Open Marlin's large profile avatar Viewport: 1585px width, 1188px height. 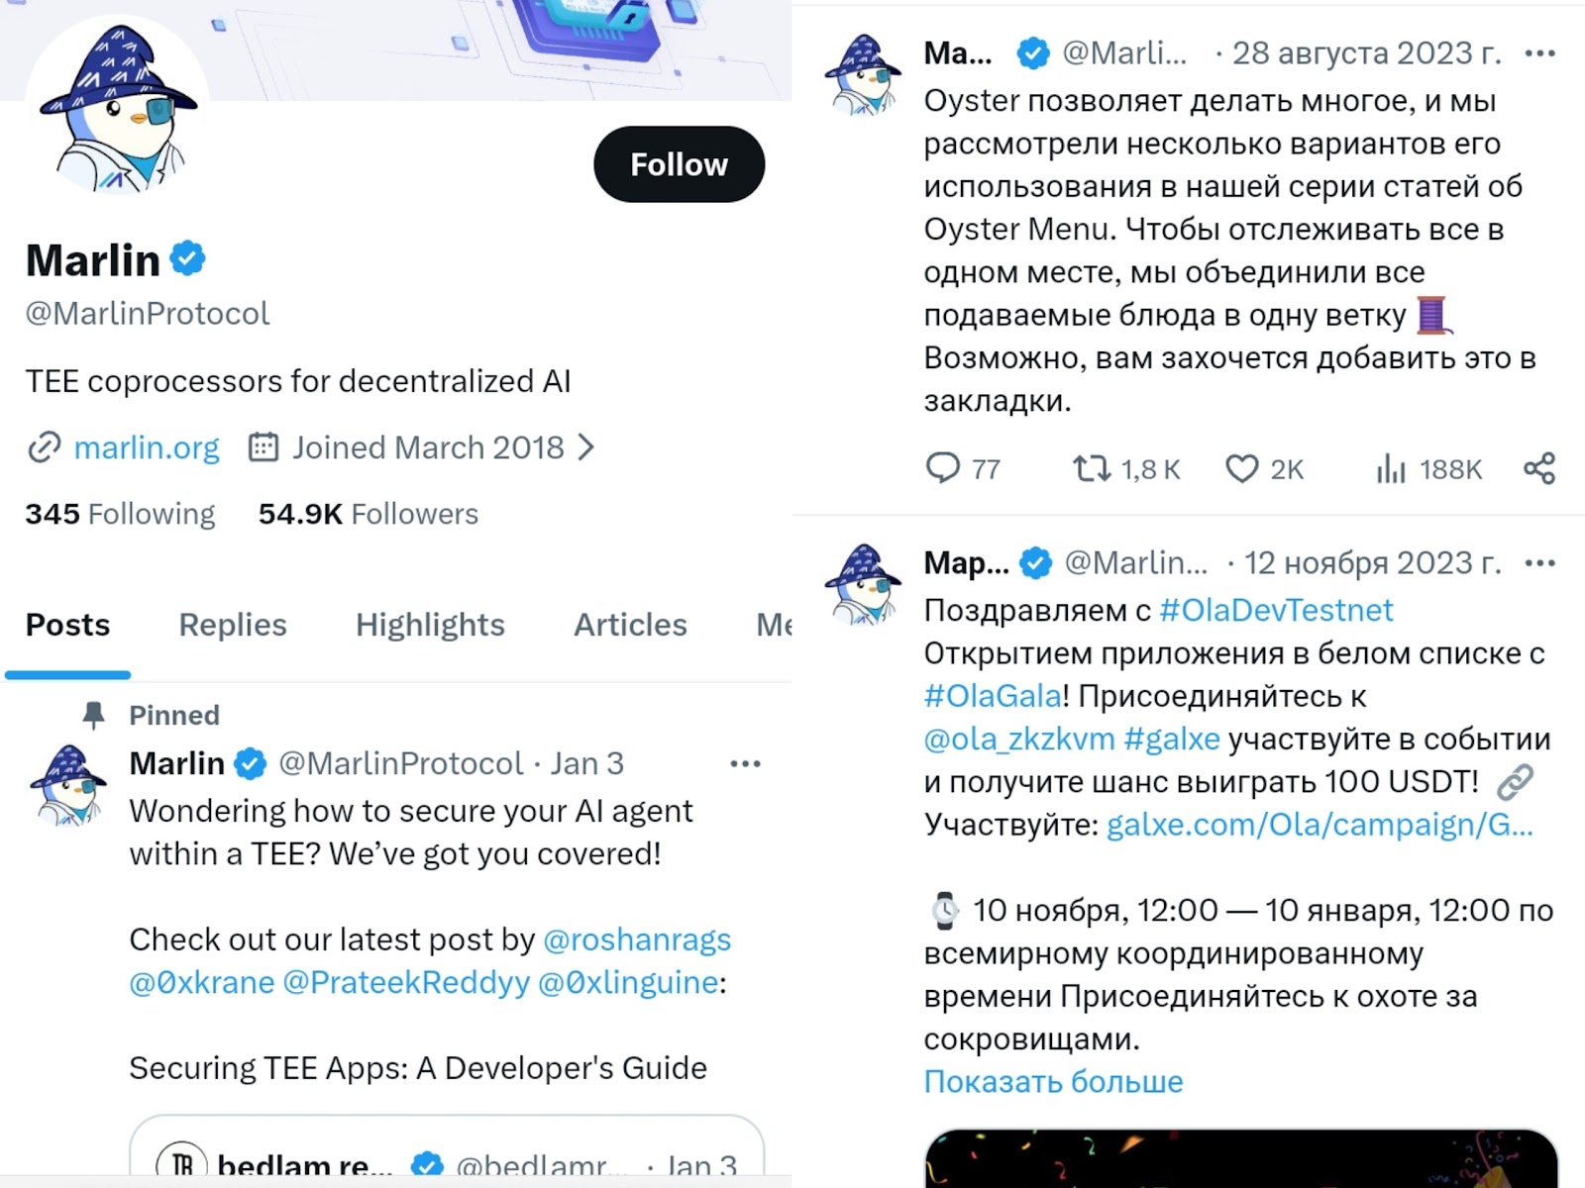(x=117, y=109)
